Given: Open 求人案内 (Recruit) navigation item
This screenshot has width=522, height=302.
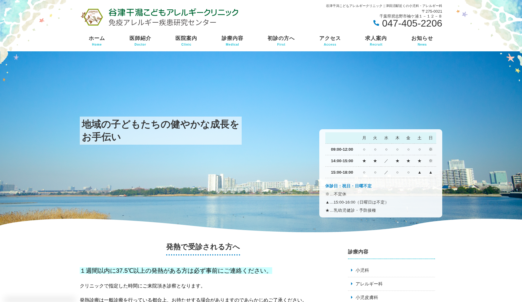Looking at the screenshot, I should pyautogui.click(x=376, y=40).
